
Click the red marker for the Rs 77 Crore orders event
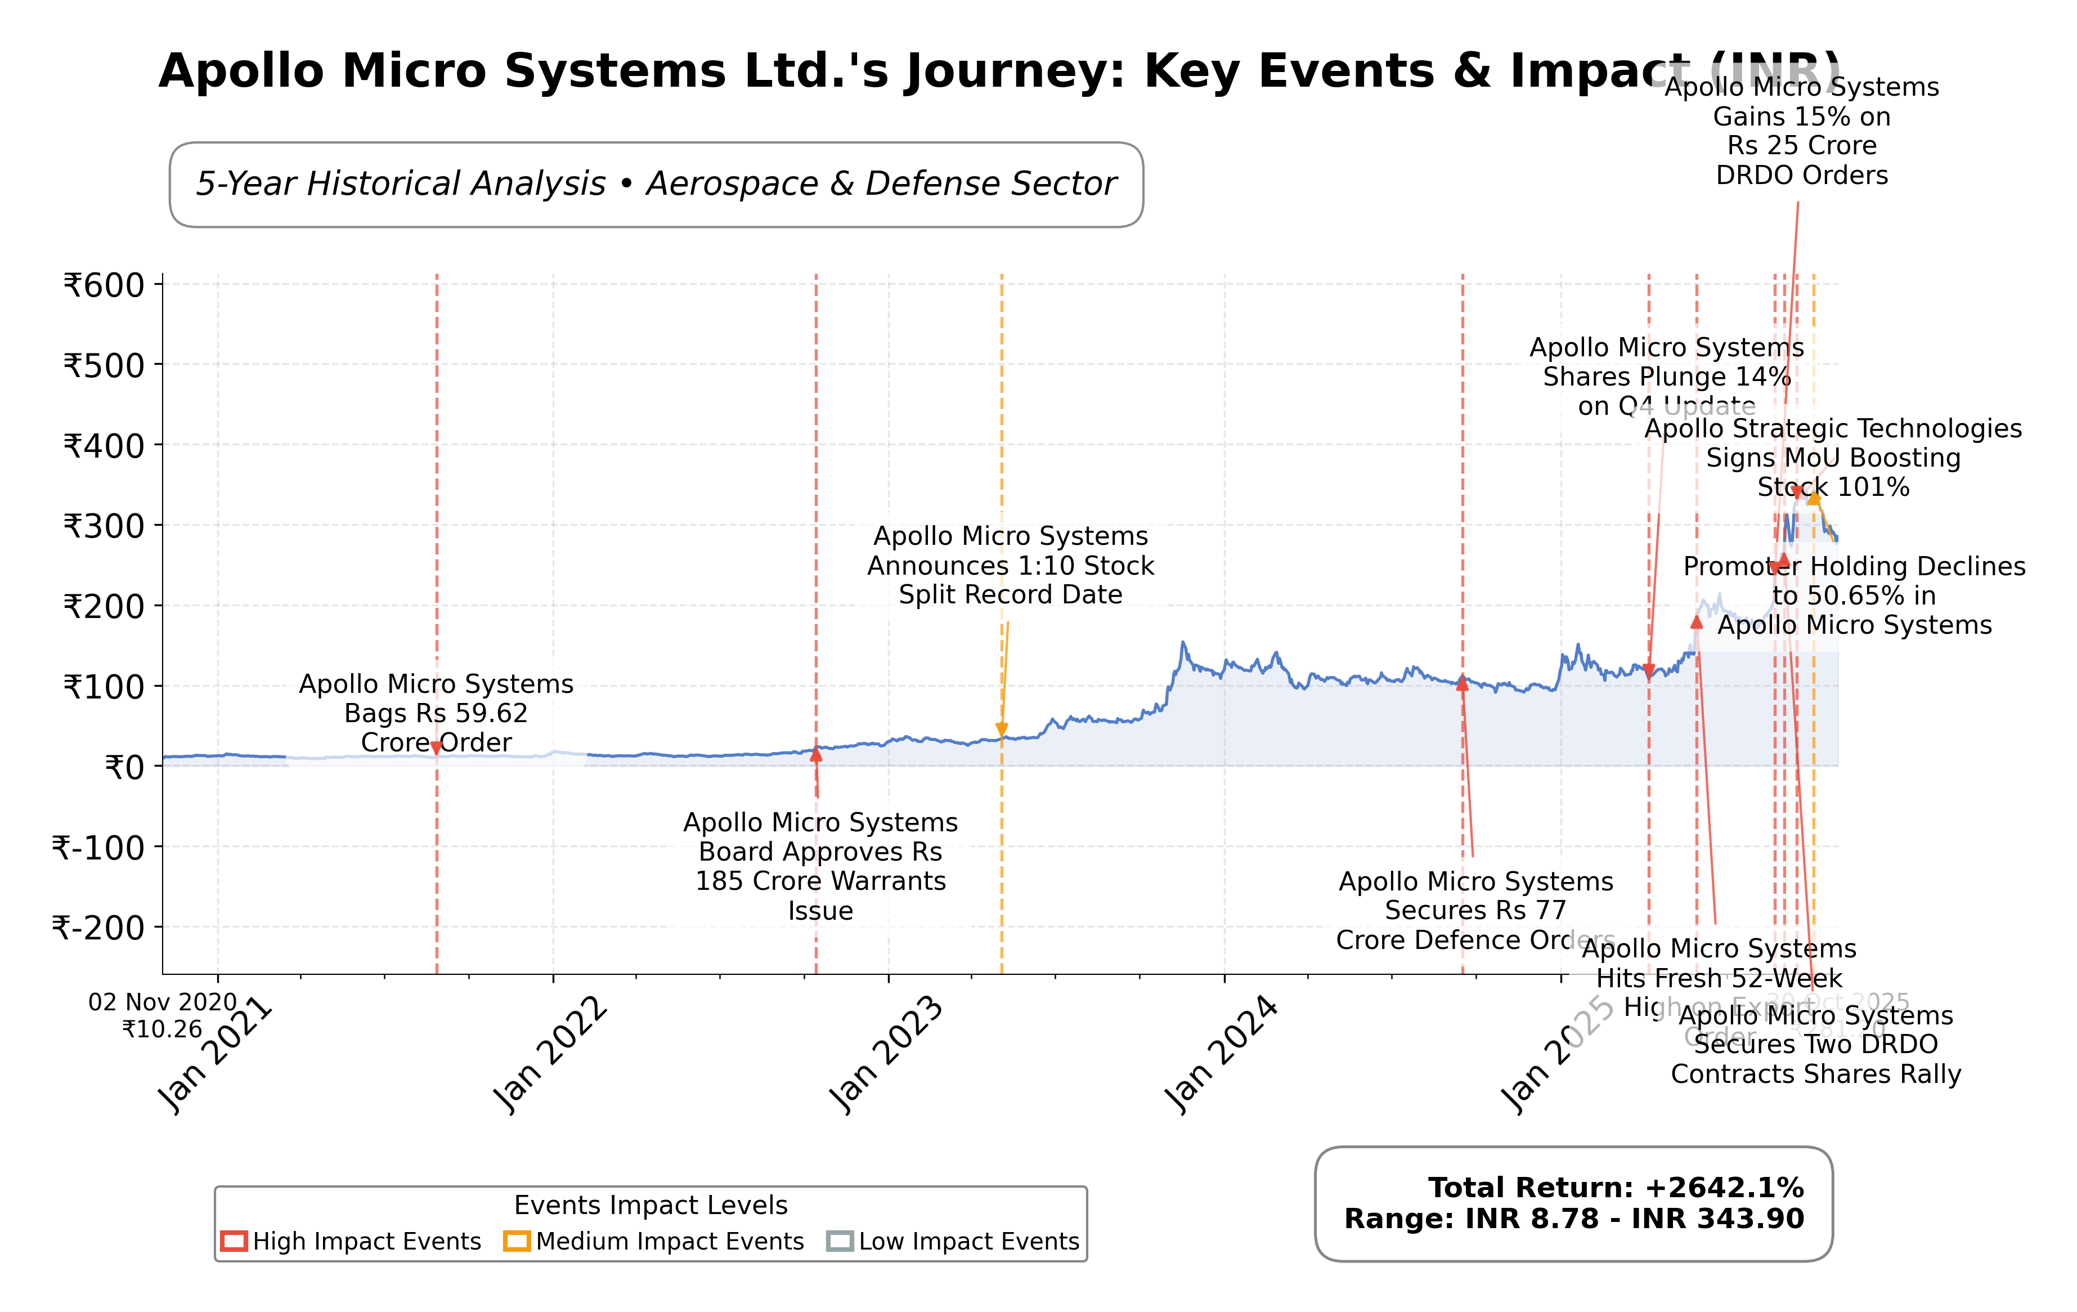[1462, 683]
